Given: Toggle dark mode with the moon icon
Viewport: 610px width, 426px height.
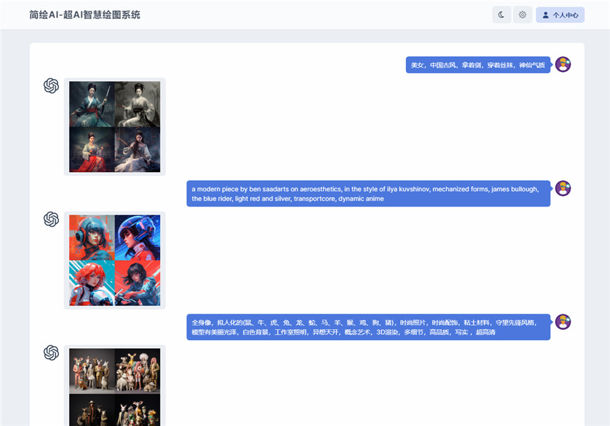Looking at the screenshot, I should pyautogui.click(x=502, y=14).
